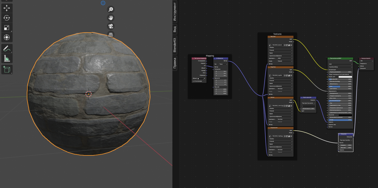Select the Rotate tool in the viewport toolbar

point(7,18)
